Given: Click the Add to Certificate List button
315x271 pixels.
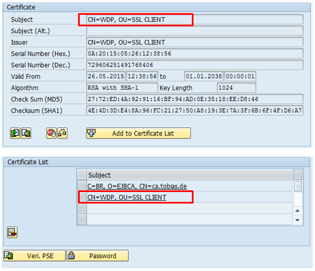Looking at the screenshot, I should coord(139,133).
